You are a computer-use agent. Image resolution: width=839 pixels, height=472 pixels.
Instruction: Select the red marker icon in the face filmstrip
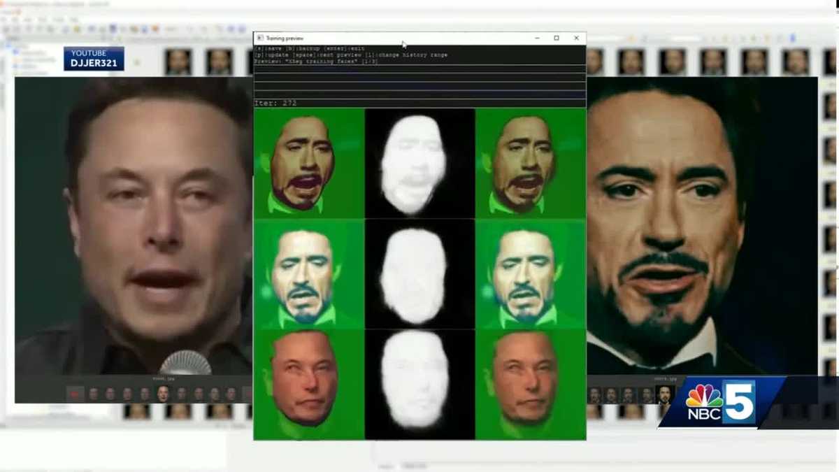tap(75, 393)
